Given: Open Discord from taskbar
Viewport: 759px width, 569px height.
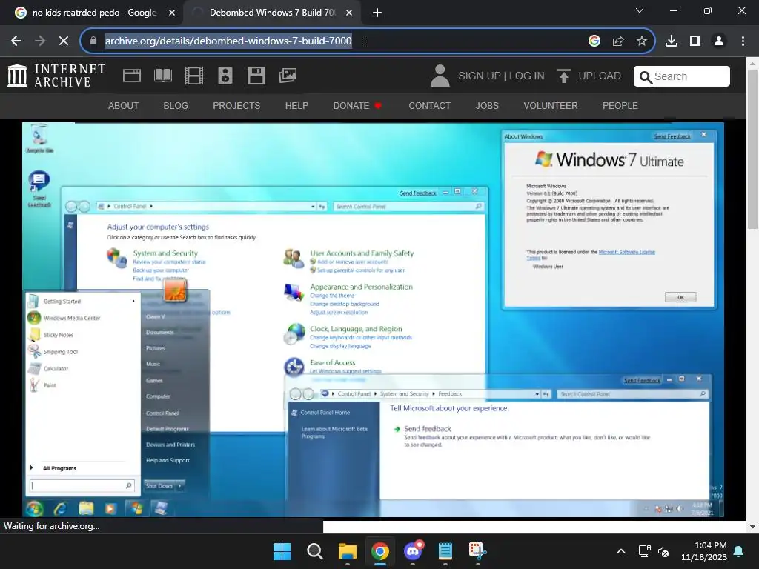Looking at the screenshot, I should point(413,551).
